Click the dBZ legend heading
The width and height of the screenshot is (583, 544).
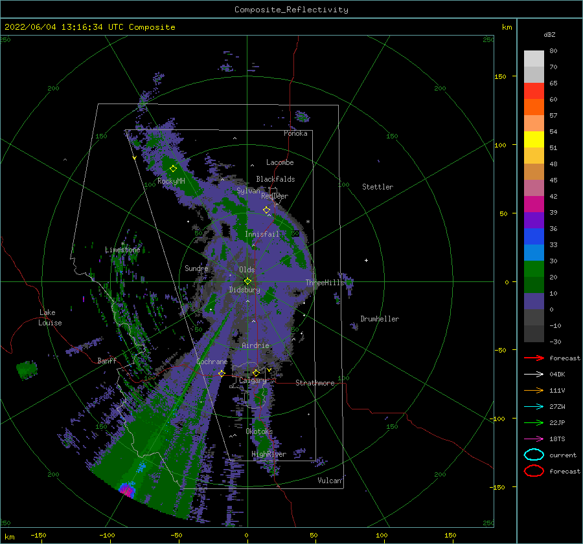[549, 34]
